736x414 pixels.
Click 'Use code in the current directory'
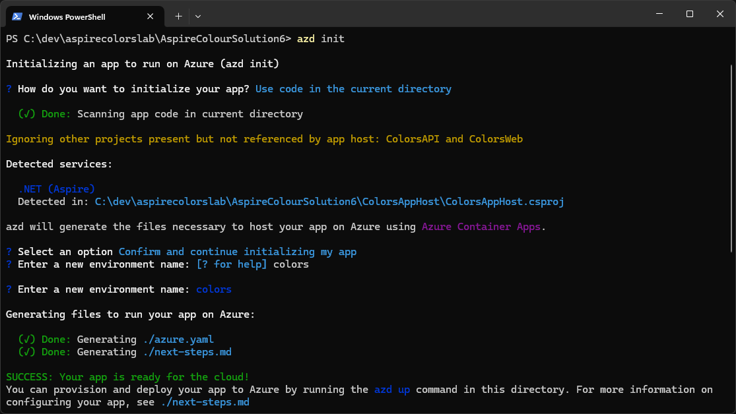[x=353, y=89]
